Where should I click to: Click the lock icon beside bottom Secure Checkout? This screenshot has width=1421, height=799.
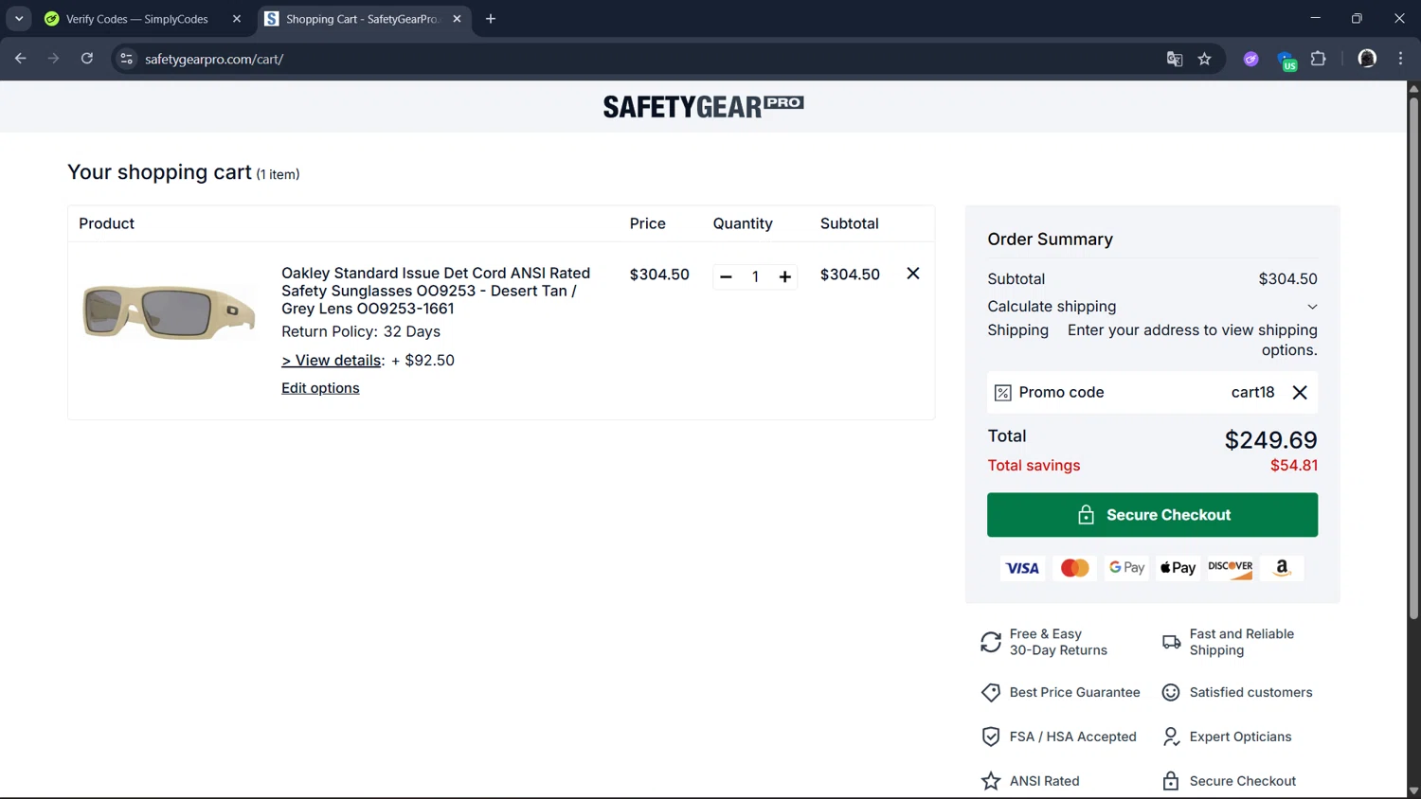point(1171,781)
